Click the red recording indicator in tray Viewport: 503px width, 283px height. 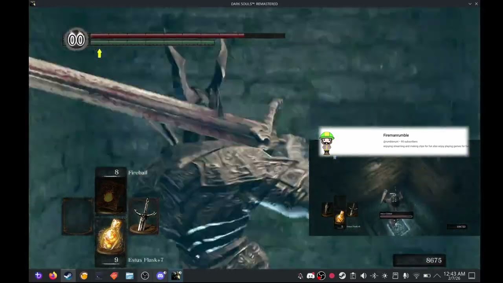click(332, 276)
